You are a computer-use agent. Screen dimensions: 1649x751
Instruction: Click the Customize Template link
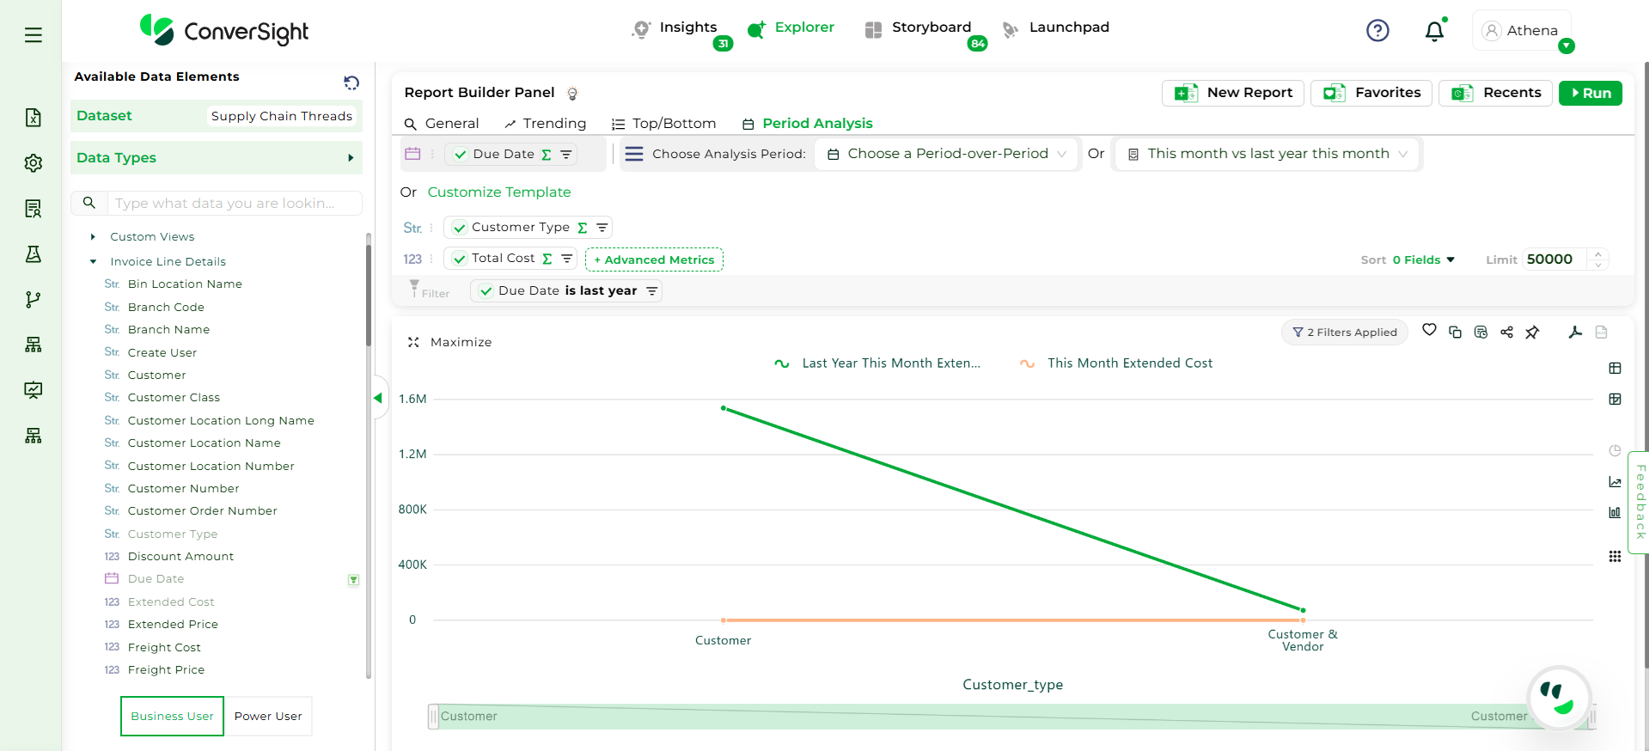point(498,192)
